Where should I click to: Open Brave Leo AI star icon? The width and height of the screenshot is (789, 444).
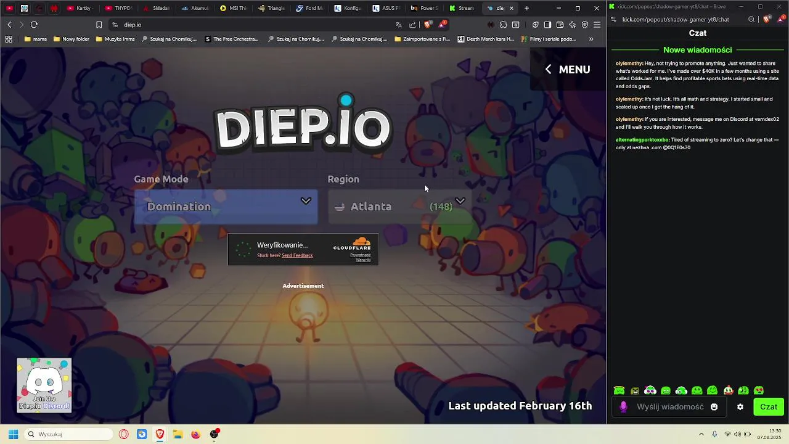[572, 25]
